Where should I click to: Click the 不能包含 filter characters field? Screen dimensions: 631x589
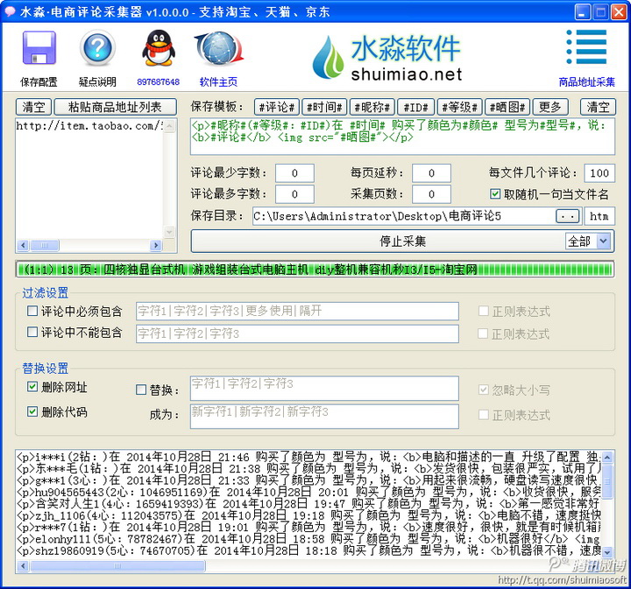pyautogui.click(x=297, y=333)
